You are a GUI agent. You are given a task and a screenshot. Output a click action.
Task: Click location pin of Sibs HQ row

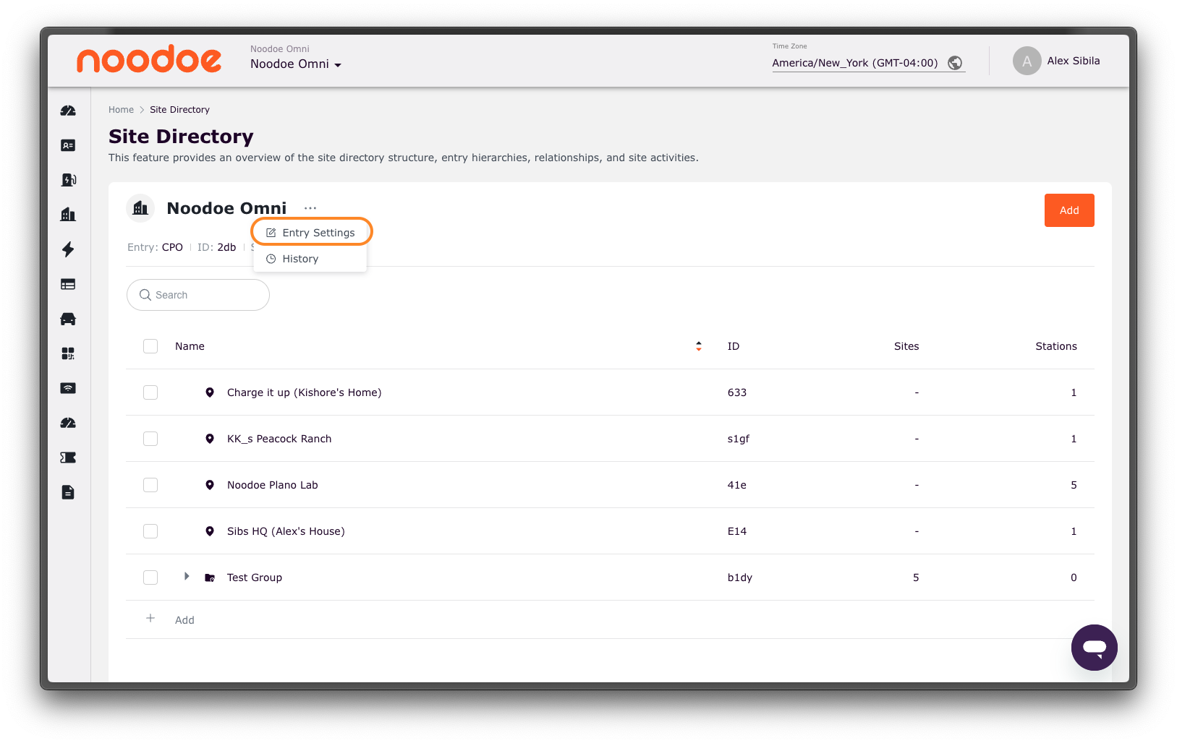pyautogui.click(x=210, y=531)
